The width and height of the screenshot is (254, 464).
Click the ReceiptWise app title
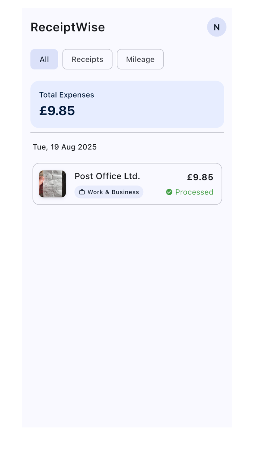pyautogui.click(x=68, y=27)
